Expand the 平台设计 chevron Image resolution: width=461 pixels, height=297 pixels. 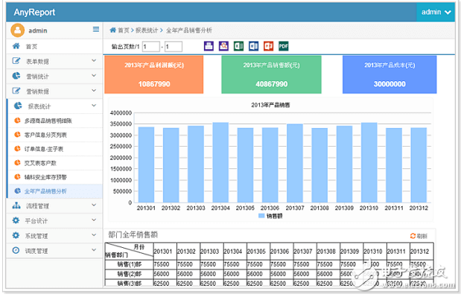pyautogui.click(x=94, y=220)
